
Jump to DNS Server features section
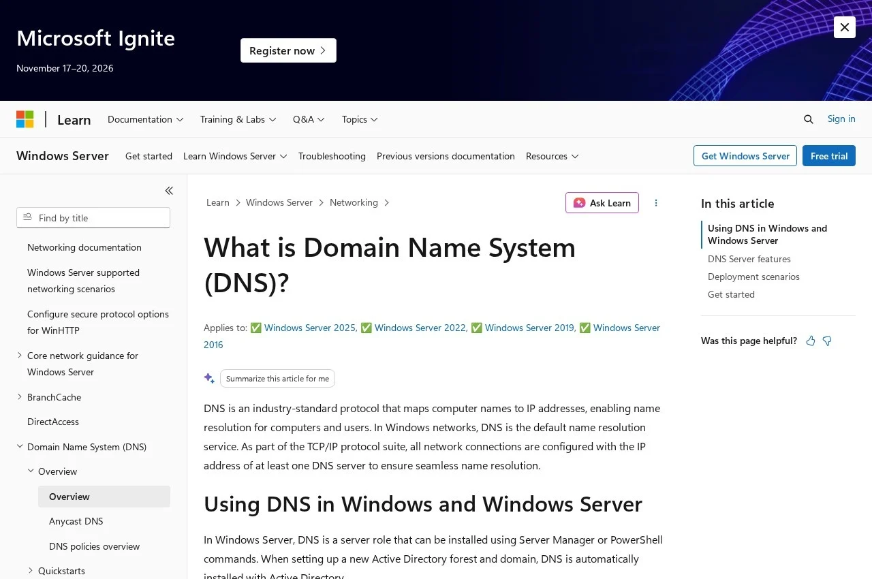coord(749,259)
